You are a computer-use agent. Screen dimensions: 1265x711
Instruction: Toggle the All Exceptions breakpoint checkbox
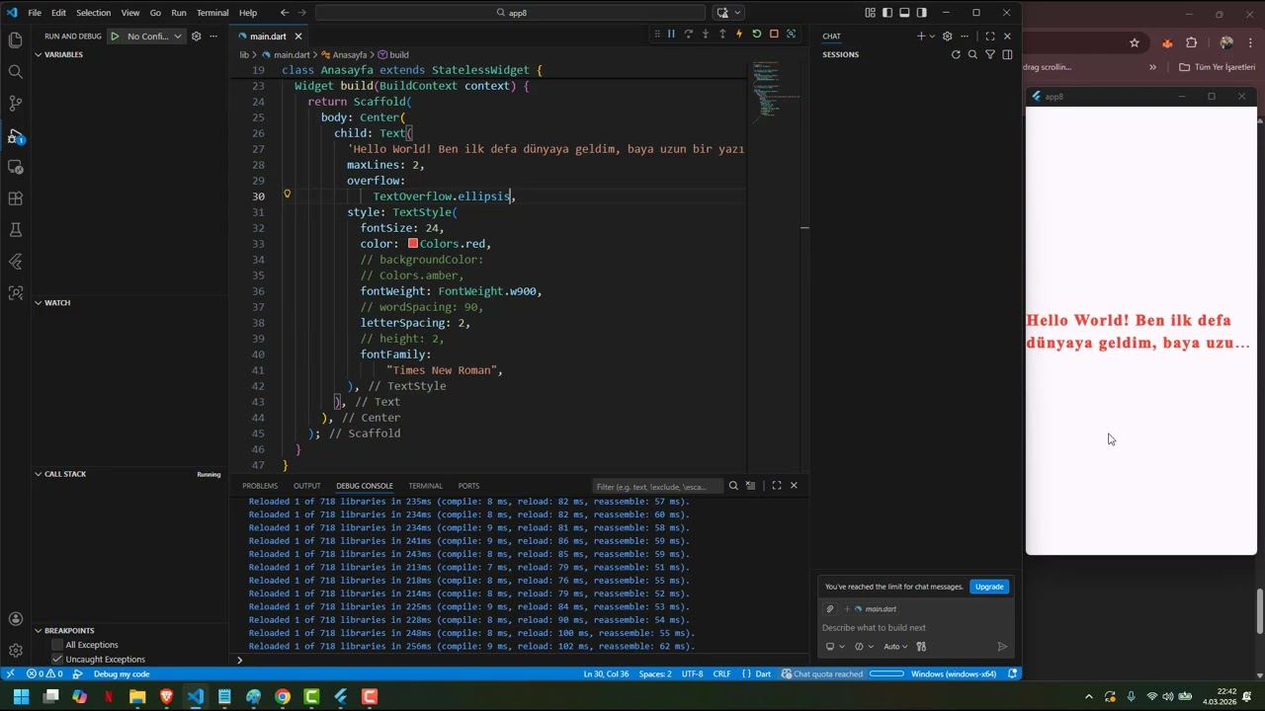coord(57,645)
